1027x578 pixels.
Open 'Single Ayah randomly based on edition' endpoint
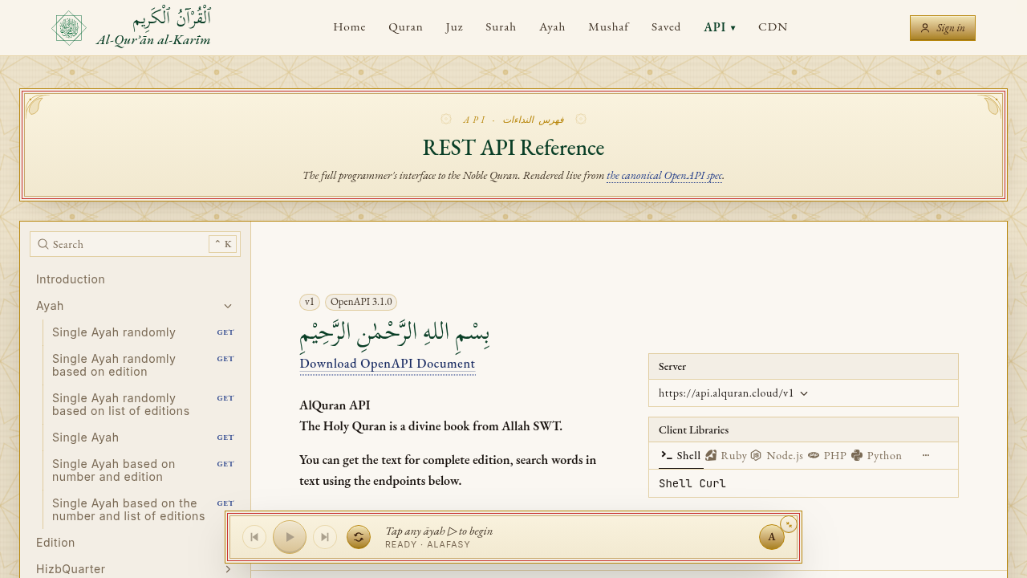(x=135, y=365)
